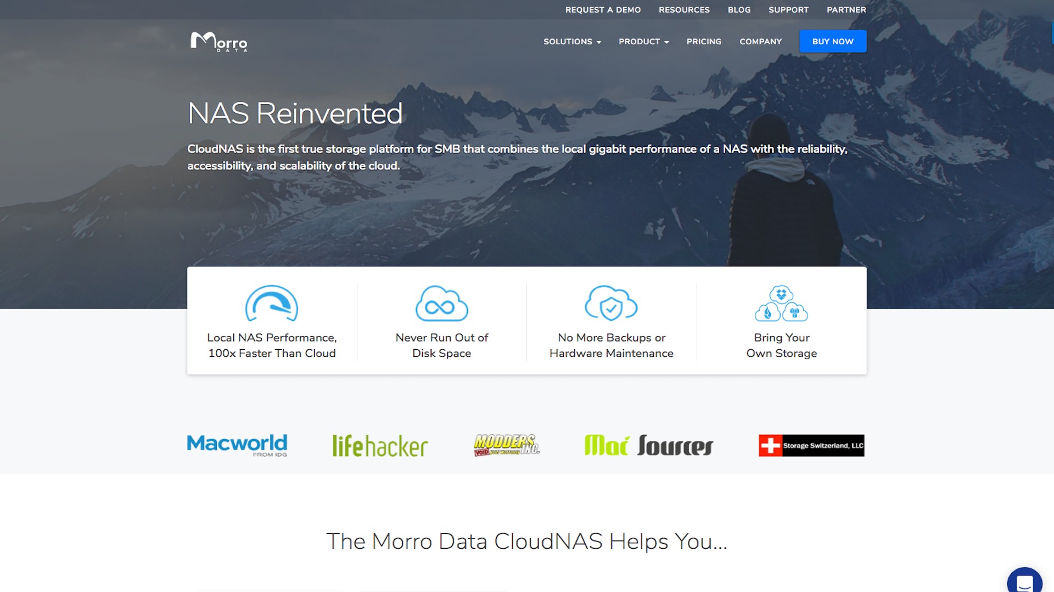Click the Modders Inc logo

(x=506, y=445)
